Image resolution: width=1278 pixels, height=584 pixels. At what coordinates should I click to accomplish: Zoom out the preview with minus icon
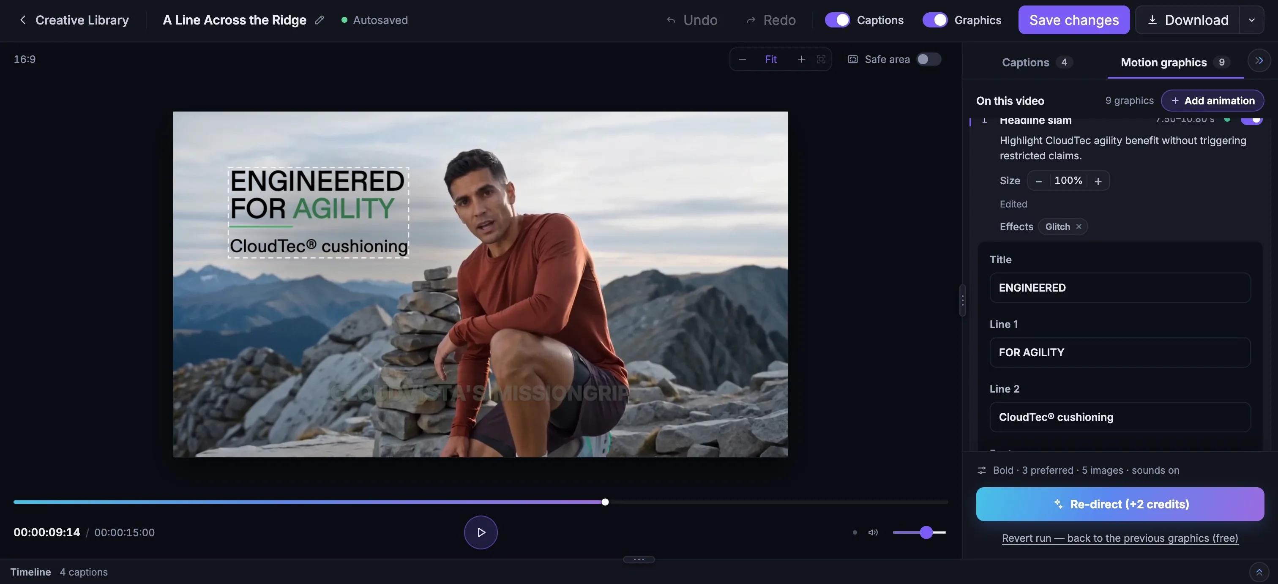point(742,59)
